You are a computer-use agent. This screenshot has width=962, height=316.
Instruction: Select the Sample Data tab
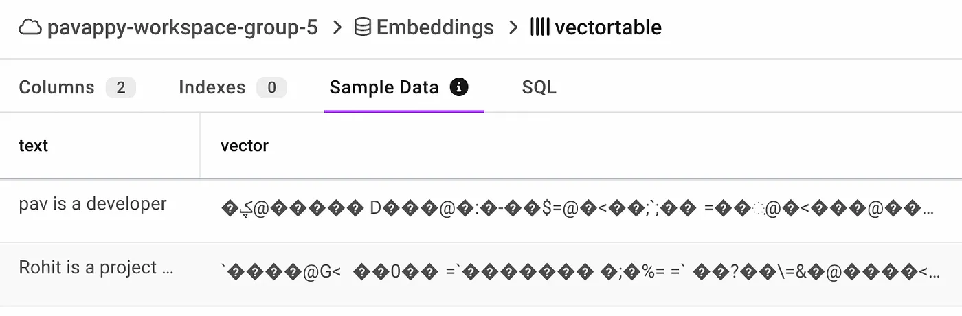click(x=384, y=88)
